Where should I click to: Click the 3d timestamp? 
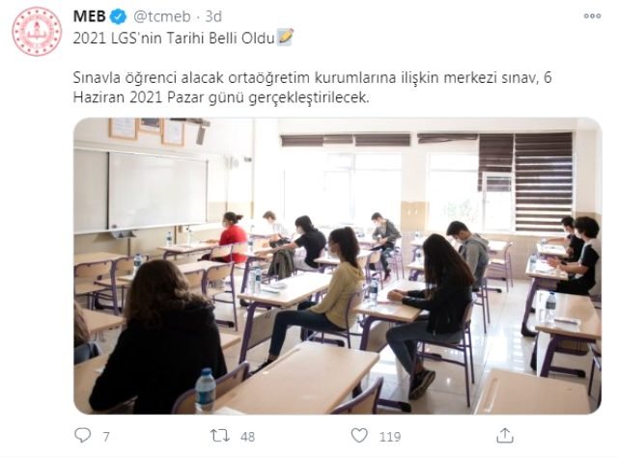213,17
